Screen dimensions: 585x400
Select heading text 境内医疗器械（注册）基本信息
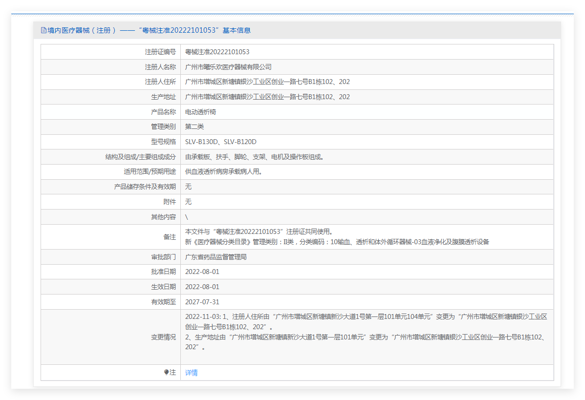149,30
